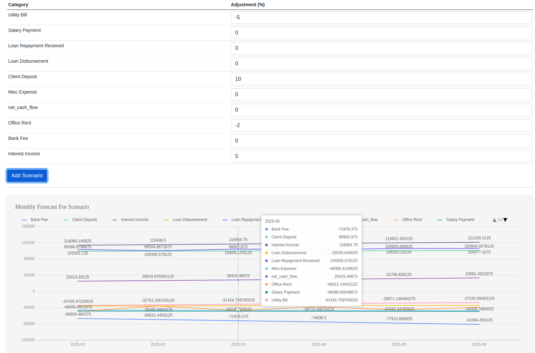This screenshot has height=353, width=535.
Task: Hide the Interest Income legend series
Action: [131, 220]
